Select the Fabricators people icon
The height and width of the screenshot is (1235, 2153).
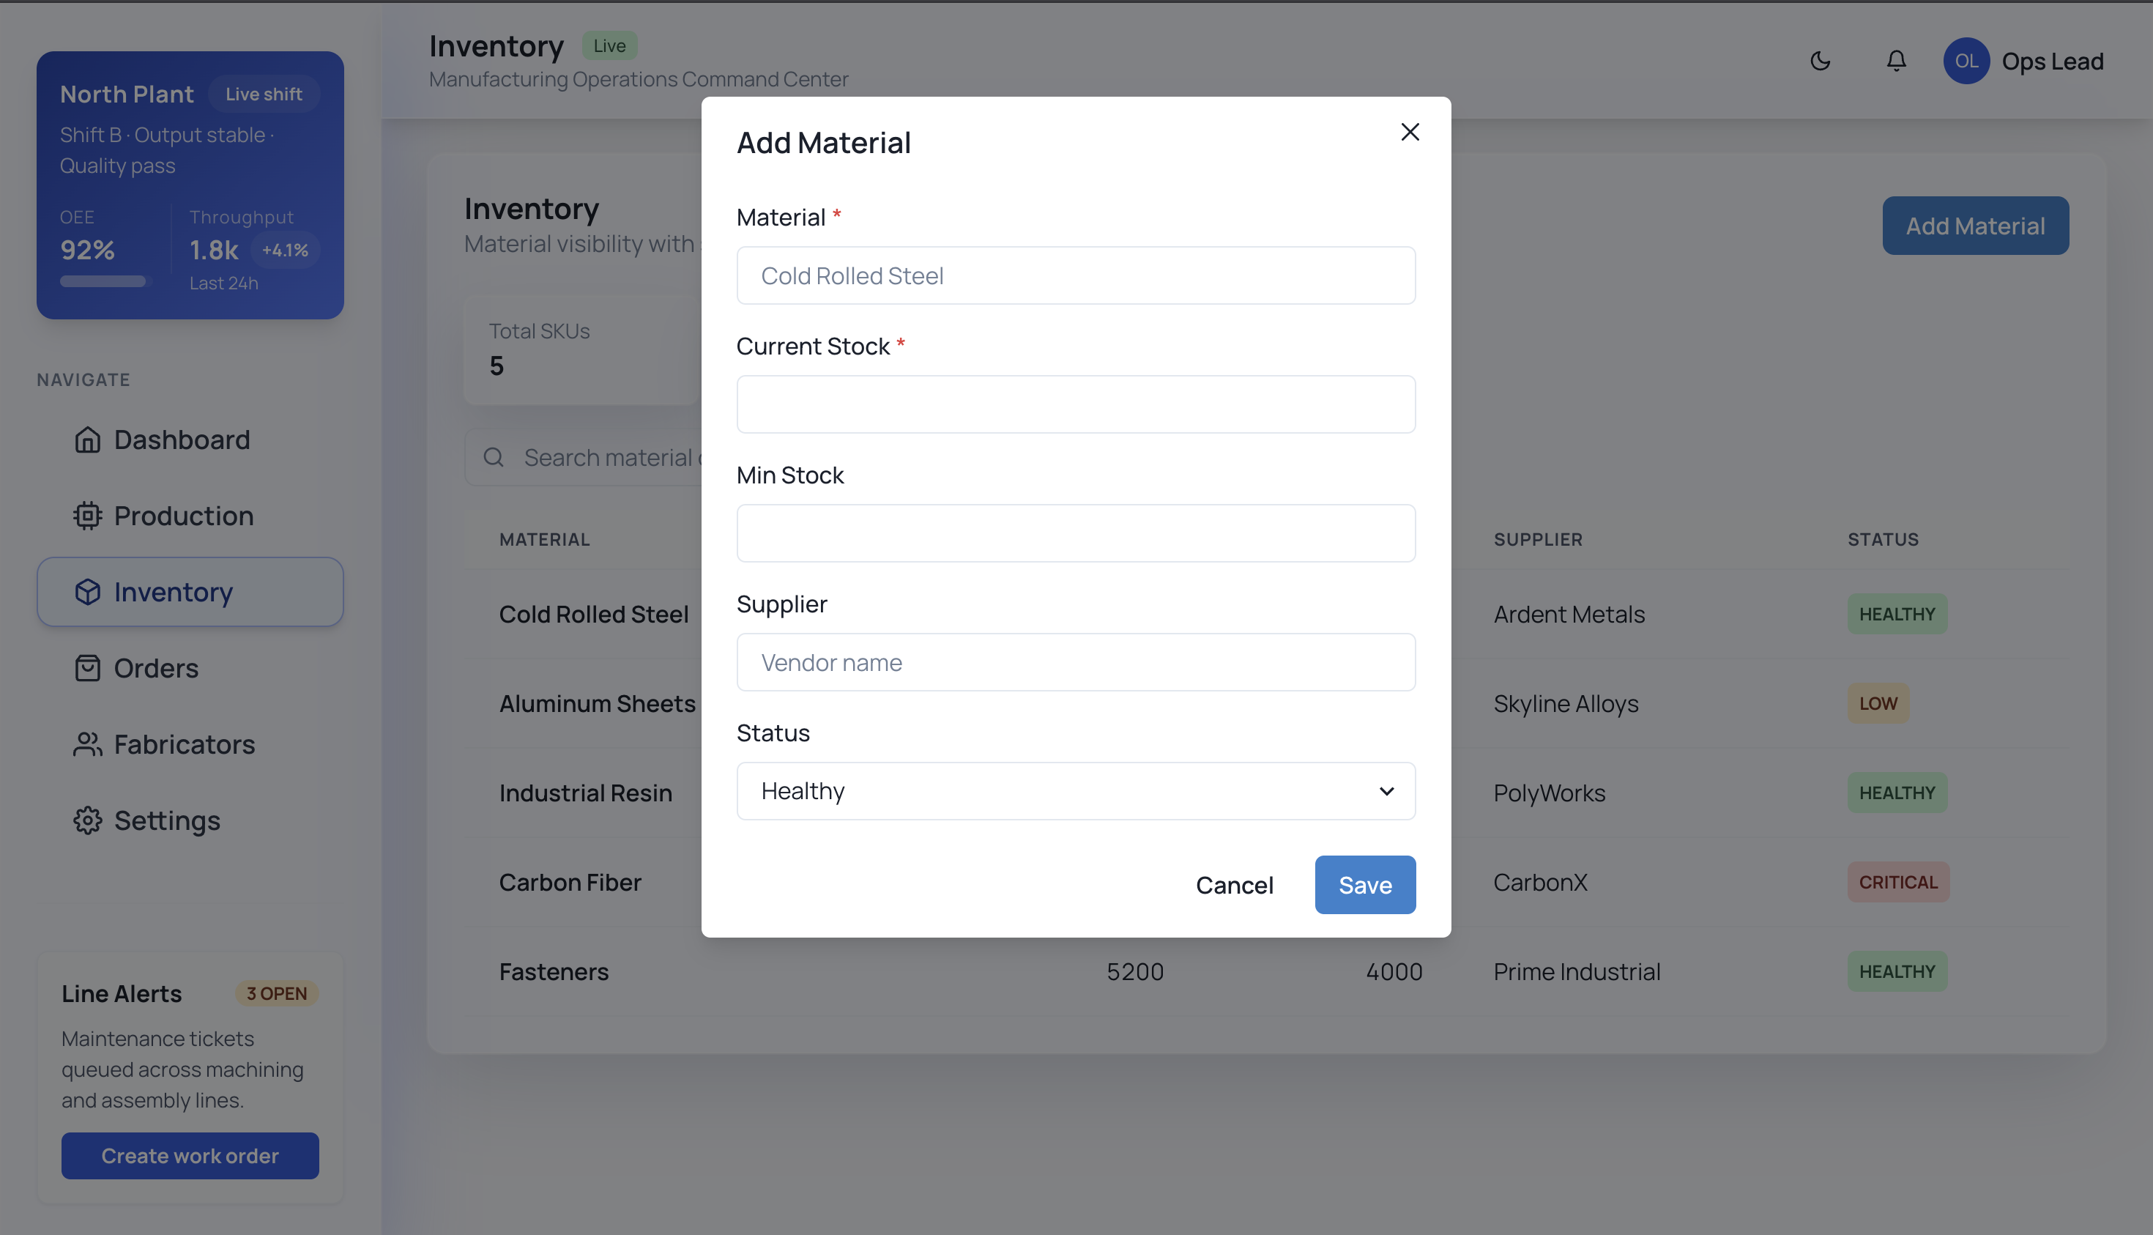pyautogui.click(x=88, y=744)
